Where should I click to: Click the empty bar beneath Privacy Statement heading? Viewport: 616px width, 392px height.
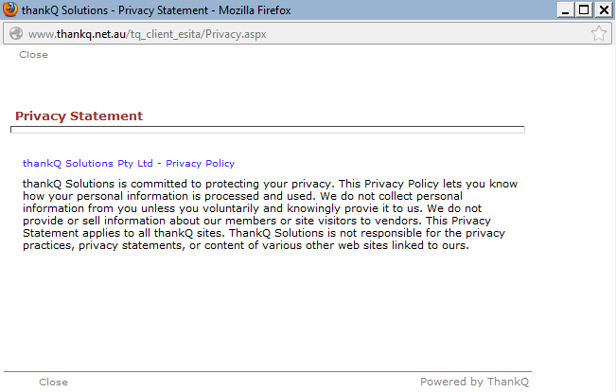(x=267, y=130)
